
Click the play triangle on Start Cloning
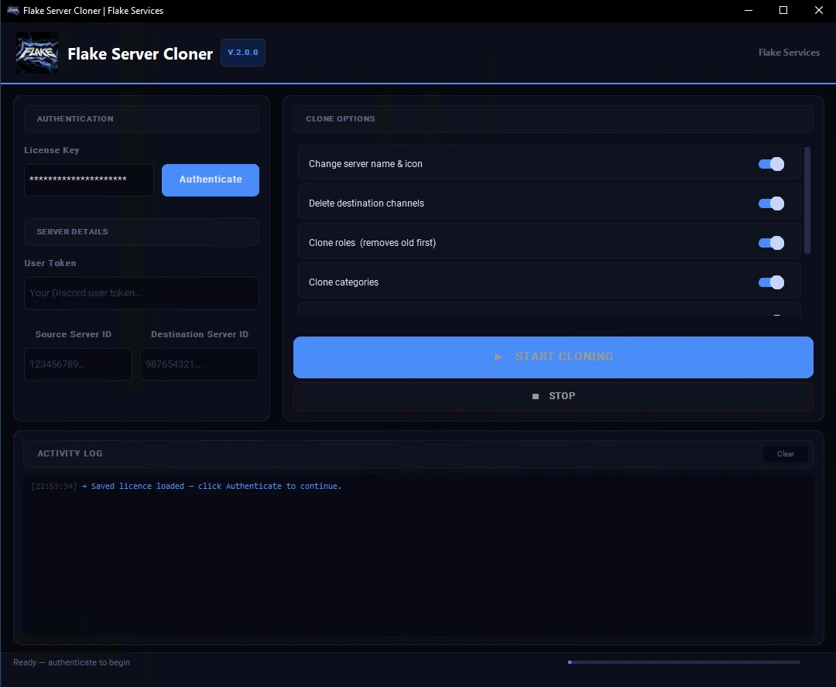tap(498, 357)
